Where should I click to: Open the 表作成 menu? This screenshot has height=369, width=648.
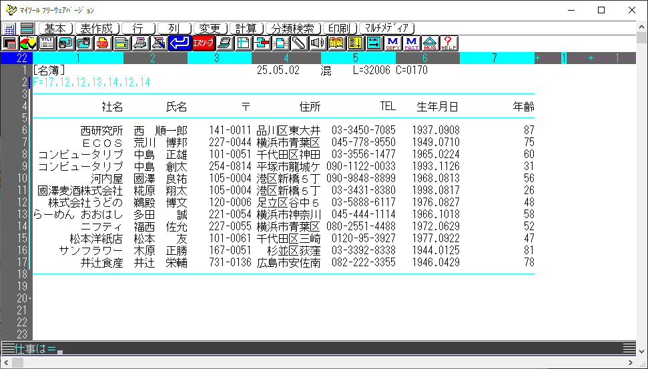click(97, 29)
